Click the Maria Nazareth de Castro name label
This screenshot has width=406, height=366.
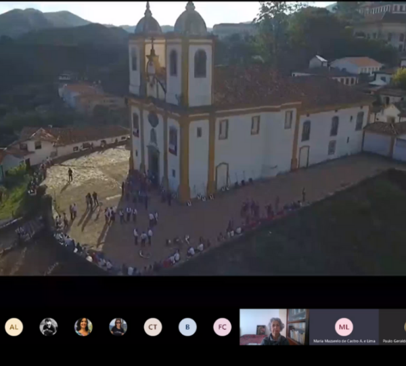(343, 341)
